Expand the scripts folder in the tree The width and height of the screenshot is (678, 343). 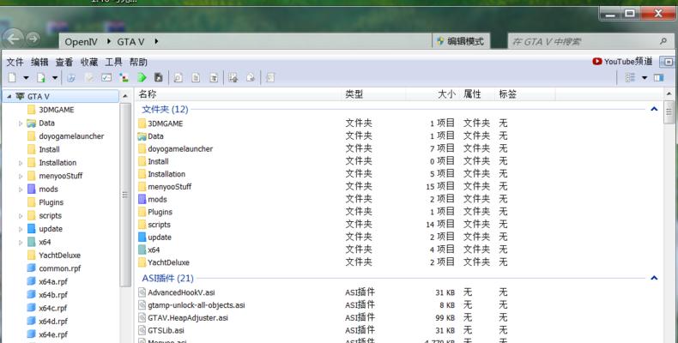coord(21,216)
